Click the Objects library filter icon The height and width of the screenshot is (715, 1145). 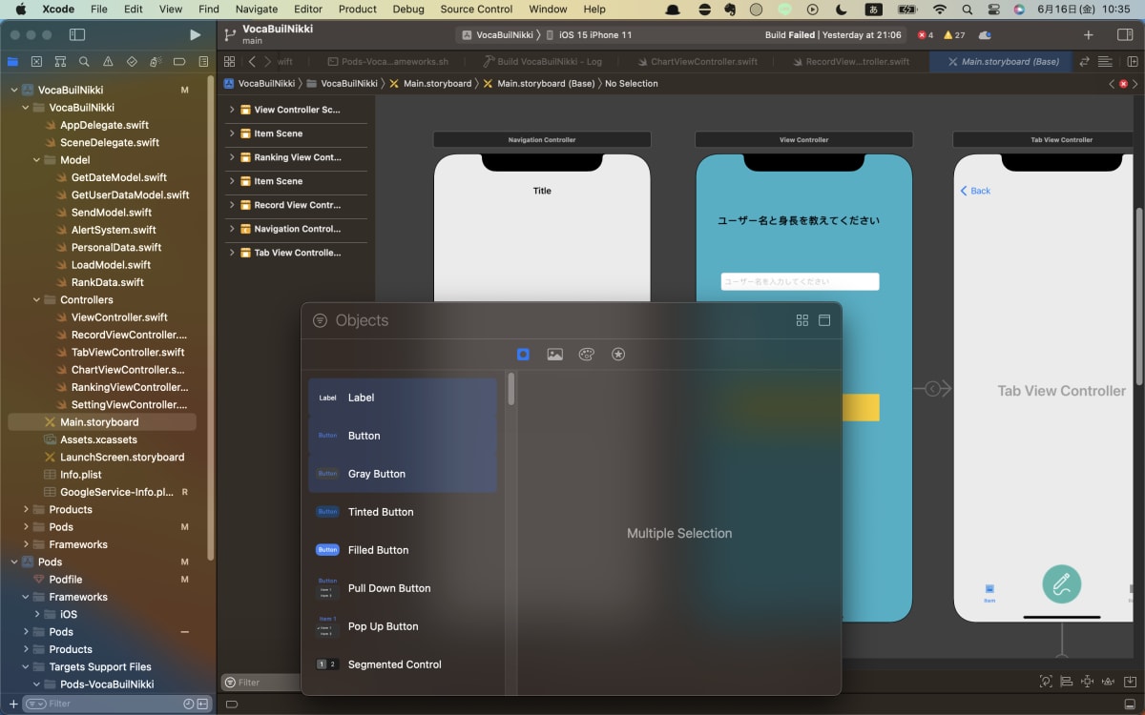320,320
